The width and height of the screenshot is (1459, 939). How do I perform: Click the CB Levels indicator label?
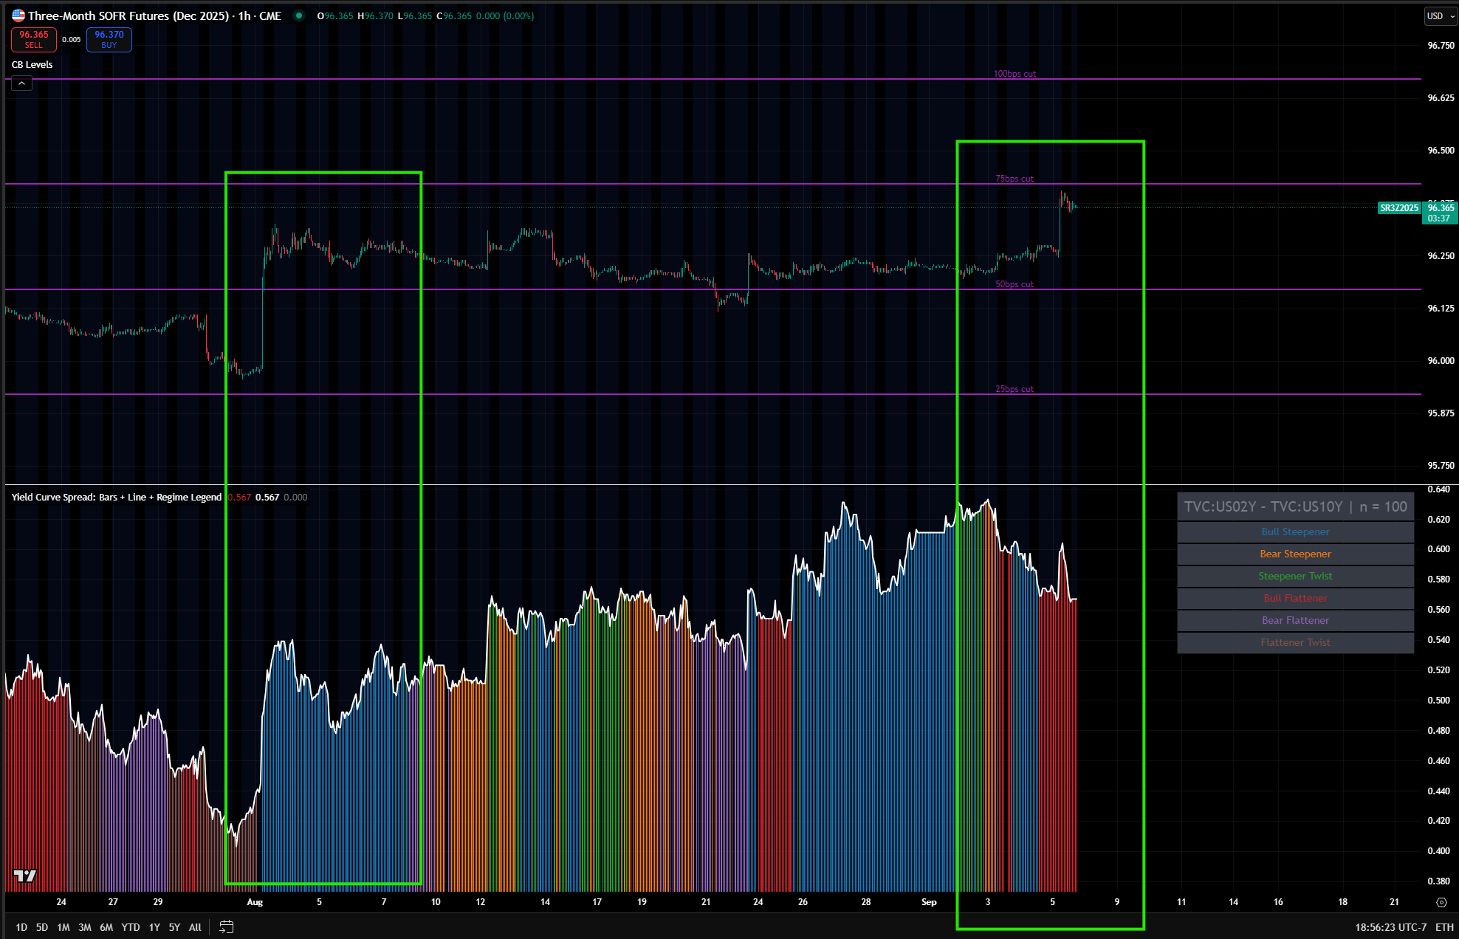[32, 65]
